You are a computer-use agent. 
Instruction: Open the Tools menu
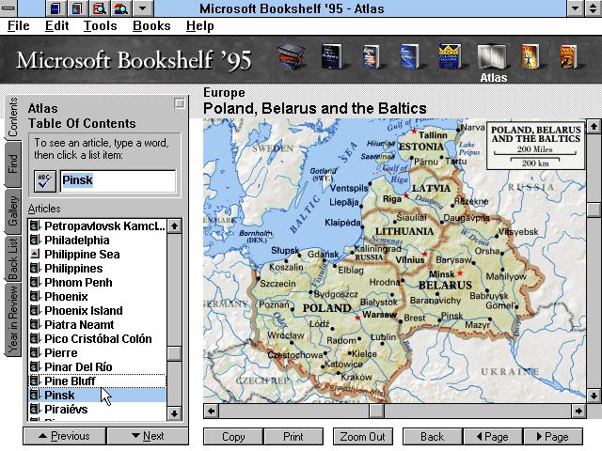tap(101, 25)
